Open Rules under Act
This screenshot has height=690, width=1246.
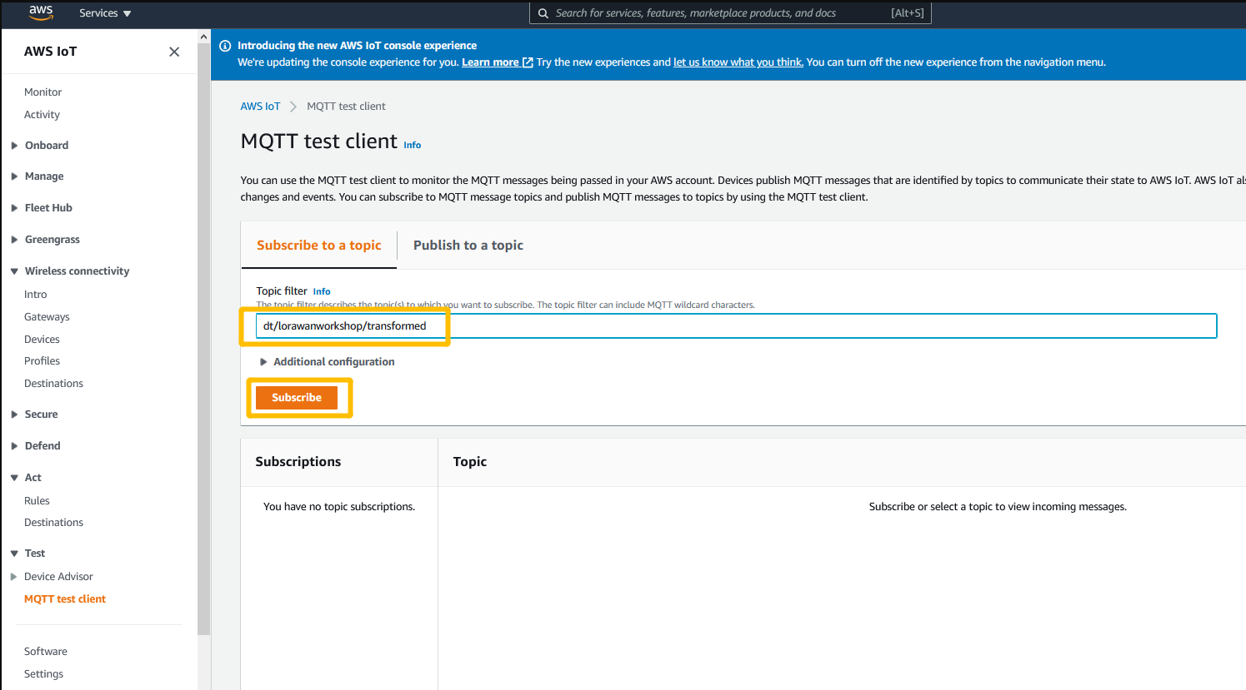coord(37,501)
